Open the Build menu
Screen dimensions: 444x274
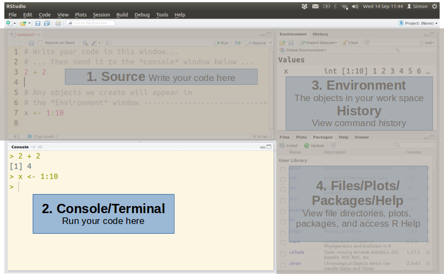122,15
